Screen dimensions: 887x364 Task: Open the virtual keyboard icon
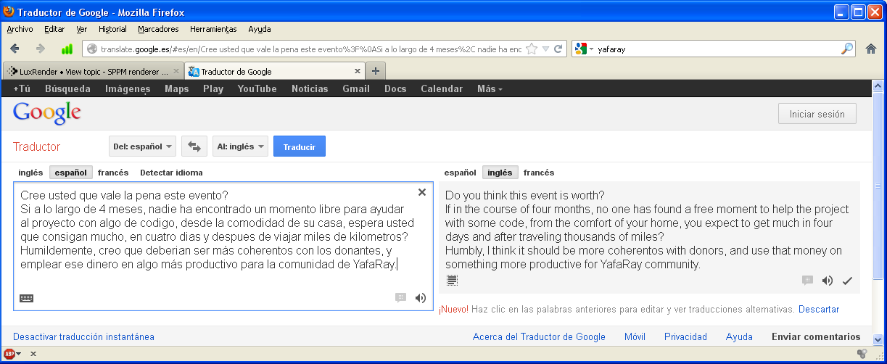click(27, 298)
